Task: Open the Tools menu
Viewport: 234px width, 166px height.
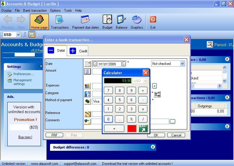Action: [68, 11]
